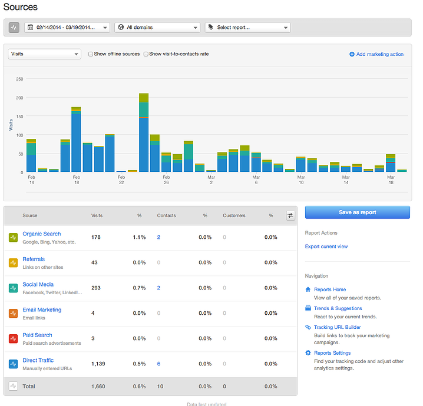This screenshot has width=423, height=406.
Task: Open the Social Media source link
Action: (x=38, y=285)
